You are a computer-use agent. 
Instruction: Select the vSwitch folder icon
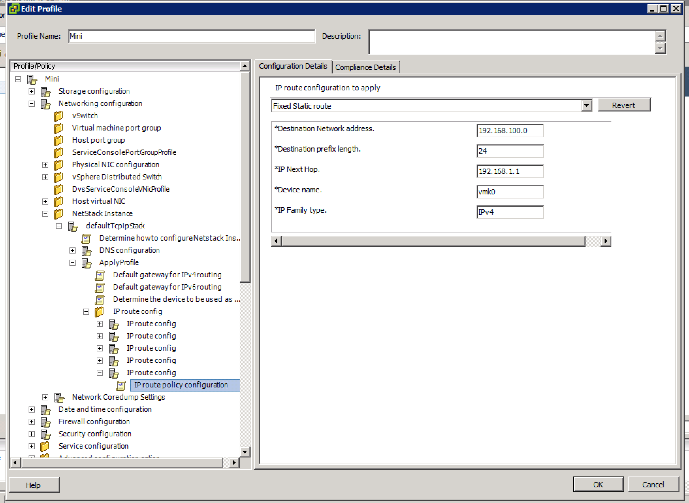pyautogui.click(x=59, y=116)
